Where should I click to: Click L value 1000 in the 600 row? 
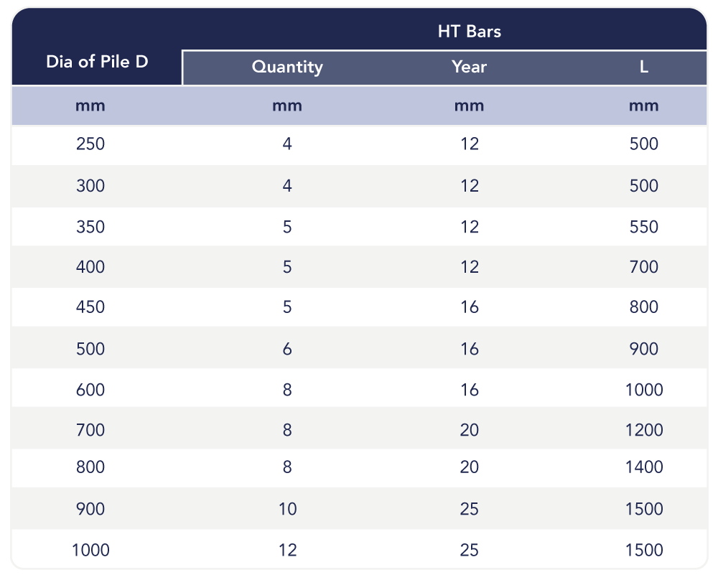pyautogui.click(x=644, y=390)
